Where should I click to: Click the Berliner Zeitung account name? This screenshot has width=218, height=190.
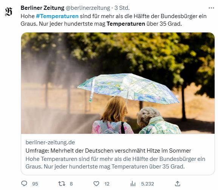tap(42, 8)
